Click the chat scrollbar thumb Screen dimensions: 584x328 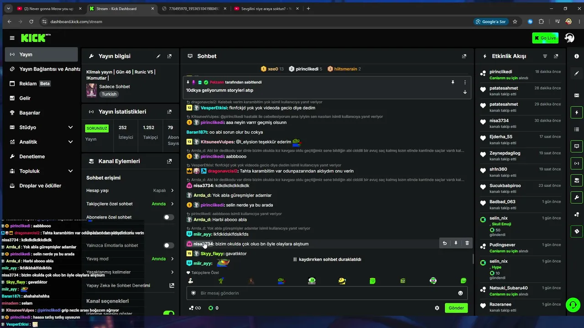[x=473, y=259]
